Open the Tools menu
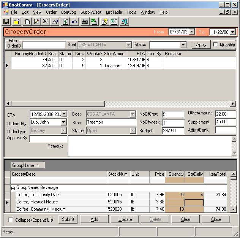Screen dimensions: 240x238 (131, 12)
